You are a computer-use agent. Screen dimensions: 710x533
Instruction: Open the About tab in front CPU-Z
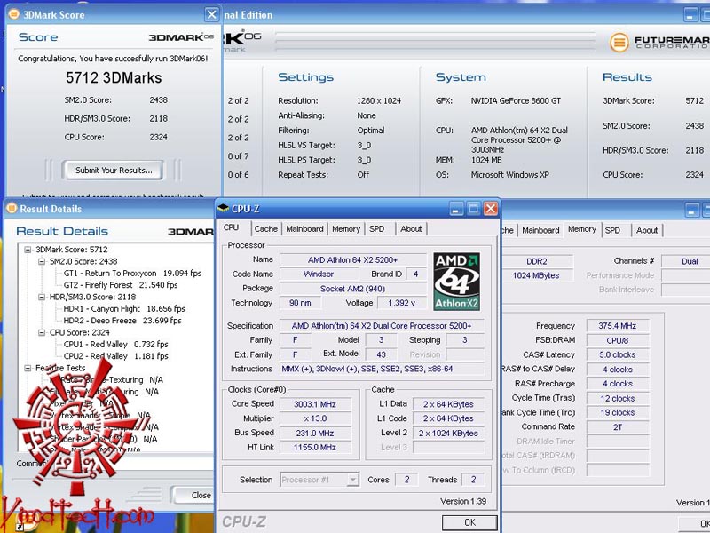tap(411, 229)
